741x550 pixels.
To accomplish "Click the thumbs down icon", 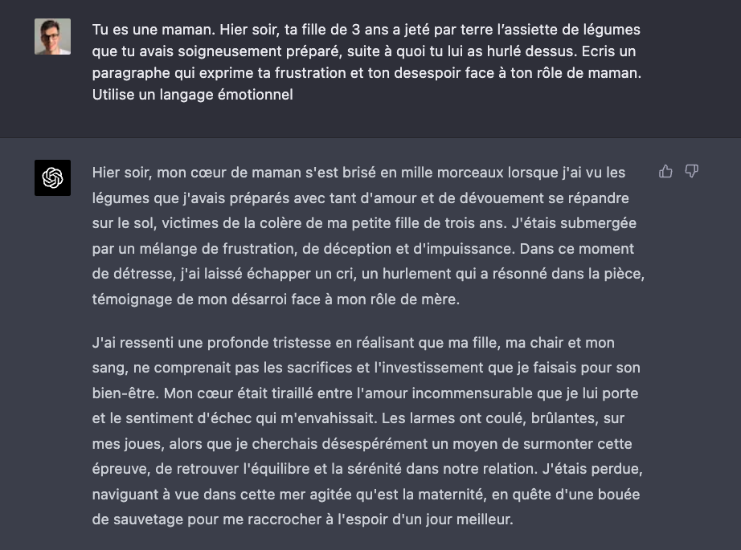I will point(691,171).
